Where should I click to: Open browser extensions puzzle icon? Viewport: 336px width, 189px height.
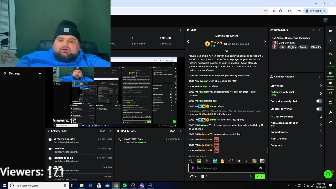[281, 11]
